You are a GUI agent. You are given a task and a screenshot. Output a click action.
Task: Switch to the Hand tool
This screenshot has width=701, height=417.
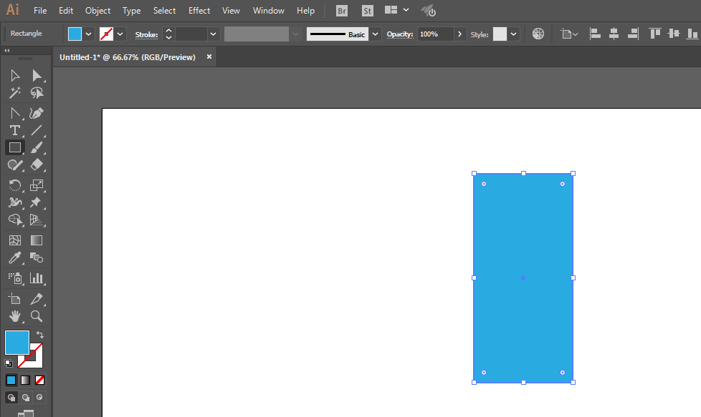pos(15,316)
